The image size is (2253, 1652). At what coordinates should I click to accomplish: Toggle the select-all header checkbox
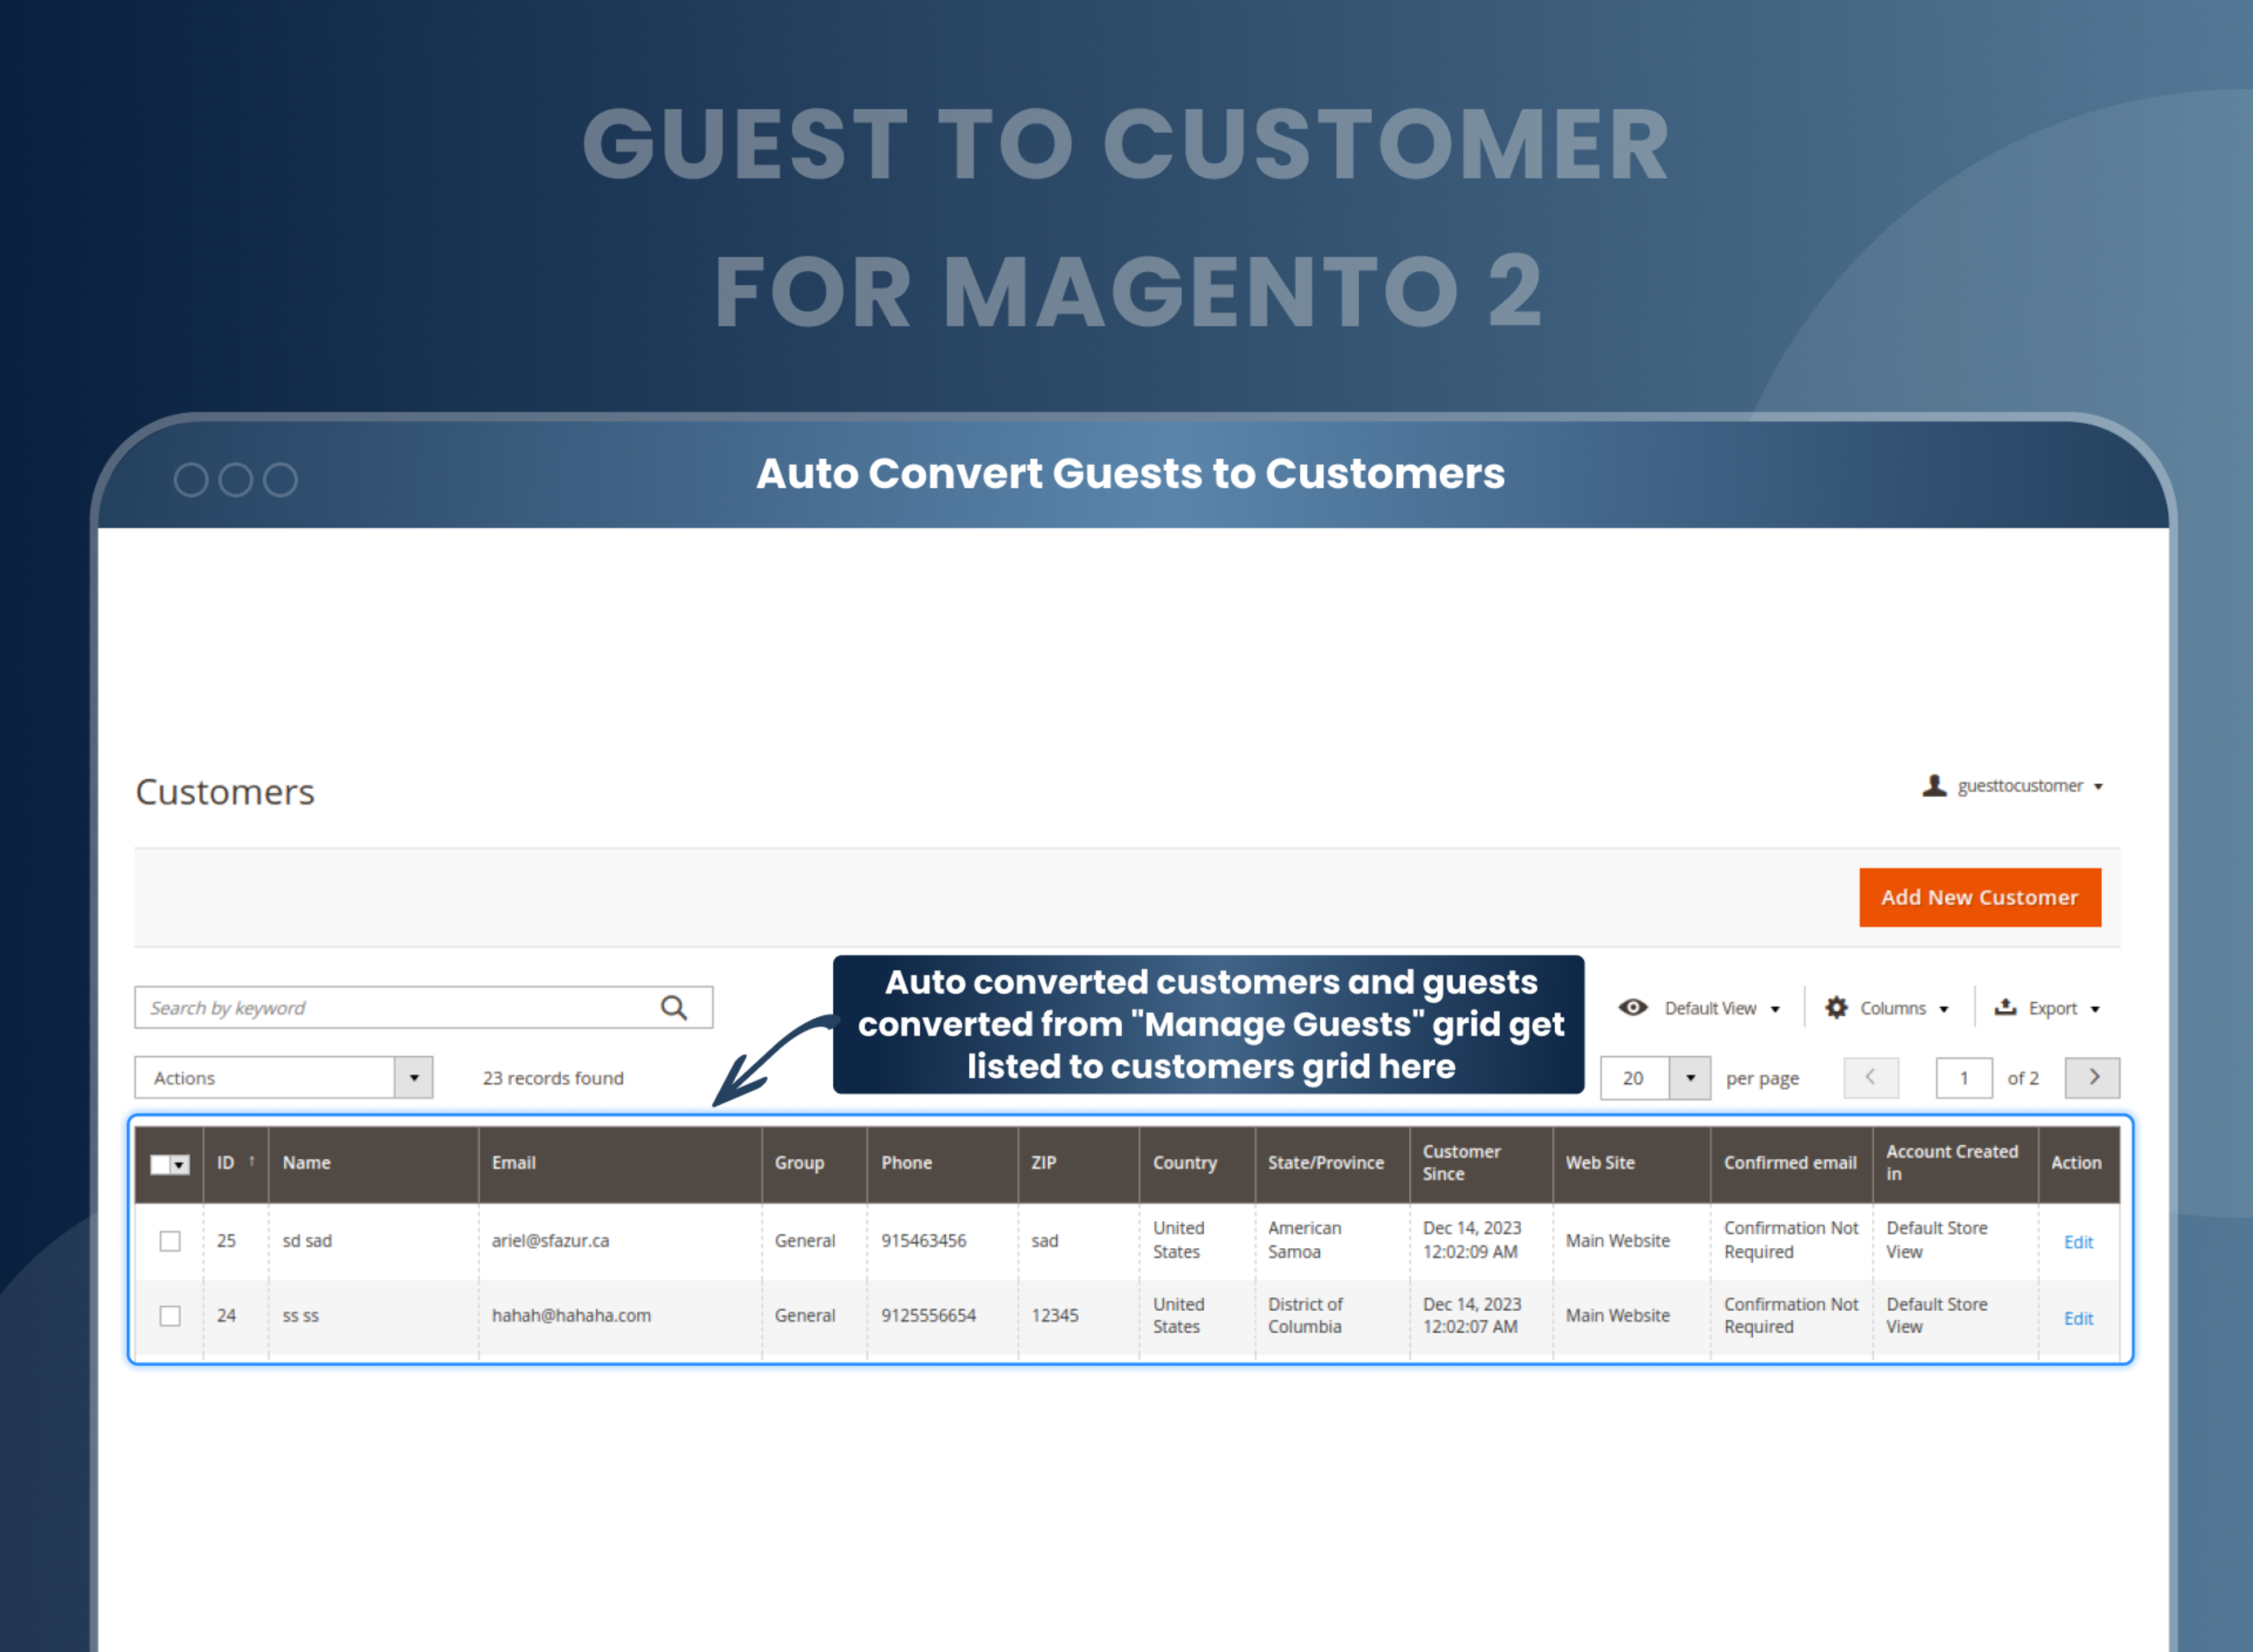(x=160, y=1164)
